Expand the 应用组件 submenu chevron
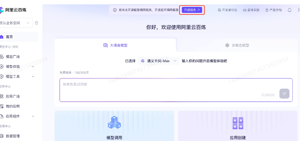 click(33, 116)
